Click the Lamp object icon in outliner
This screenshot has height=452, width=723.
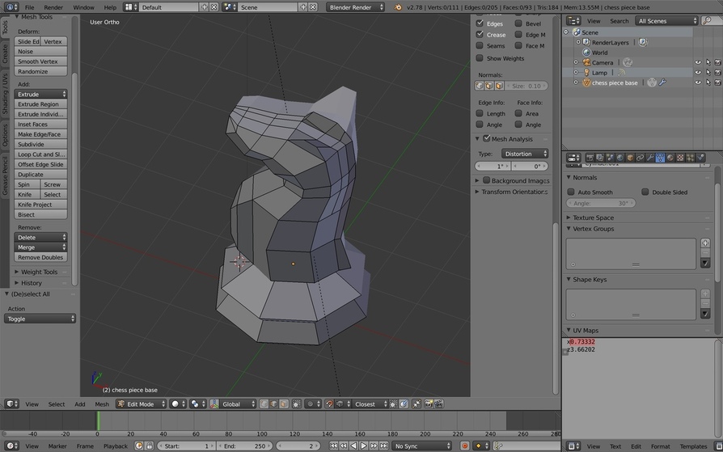pyautogui.click(x=586, y=73)
